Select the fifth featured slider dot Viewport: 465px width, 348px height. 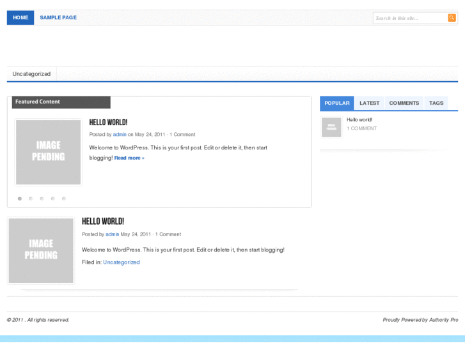(63, 199)
